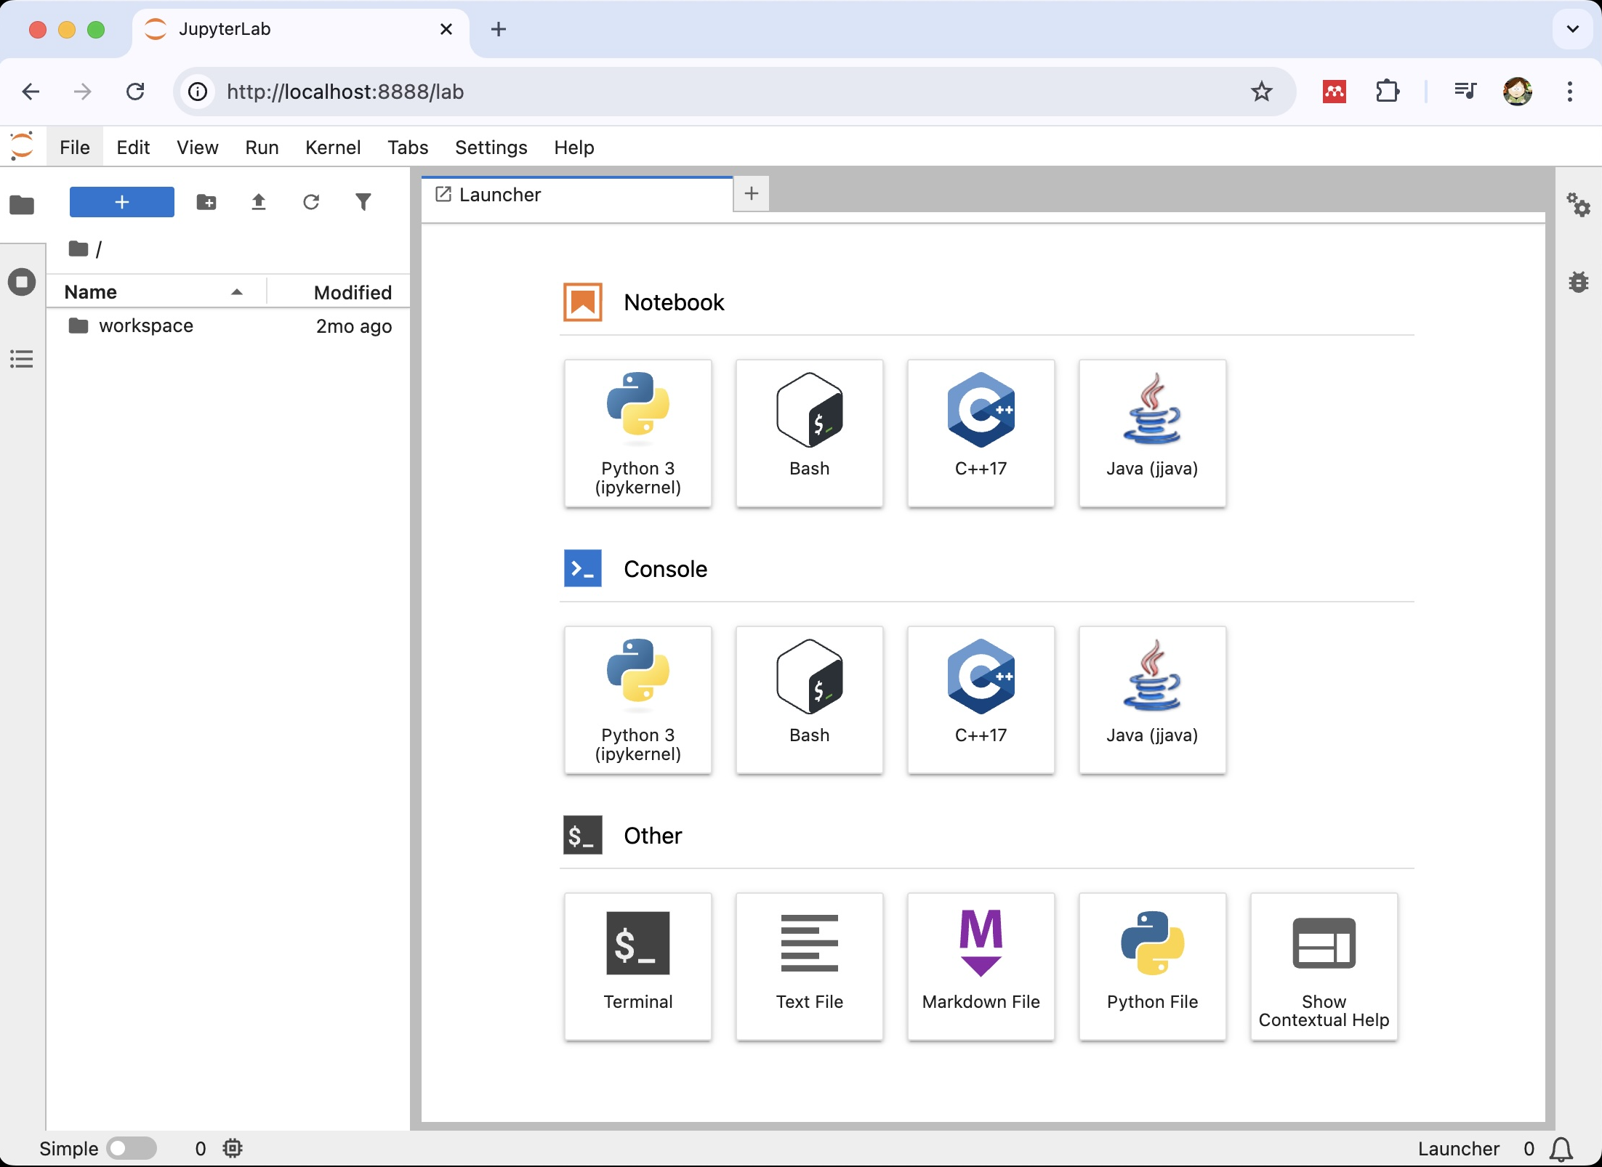Launch a Bash notebook
Image resolution: width=1602 pixels, height=1167 pixels.
(809, 433)
